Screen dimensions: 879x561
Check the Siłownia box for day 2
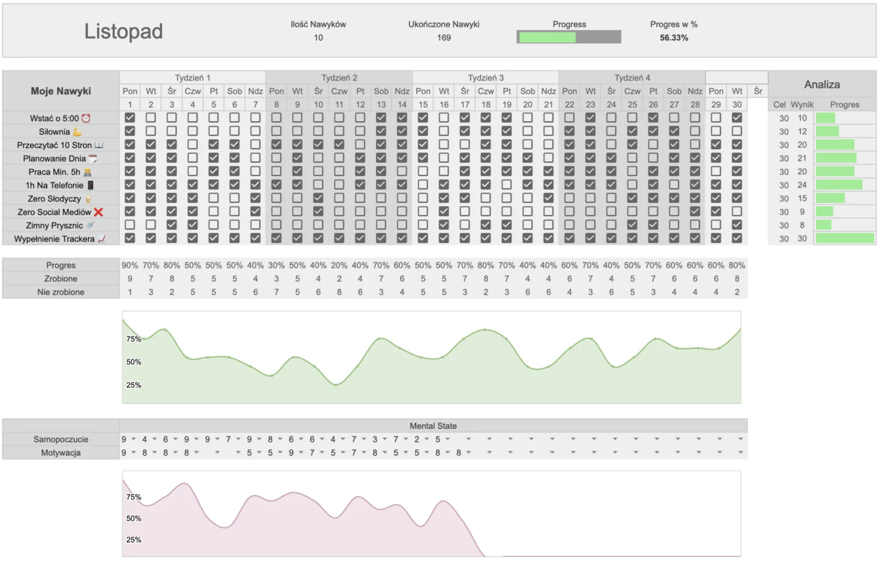click(151, 131)
